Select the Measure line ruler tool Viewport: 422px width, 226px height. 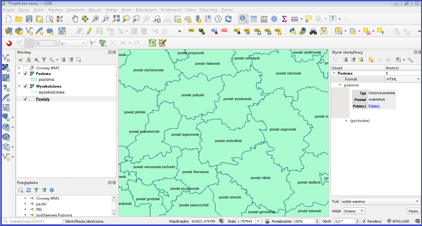[295, 19]
